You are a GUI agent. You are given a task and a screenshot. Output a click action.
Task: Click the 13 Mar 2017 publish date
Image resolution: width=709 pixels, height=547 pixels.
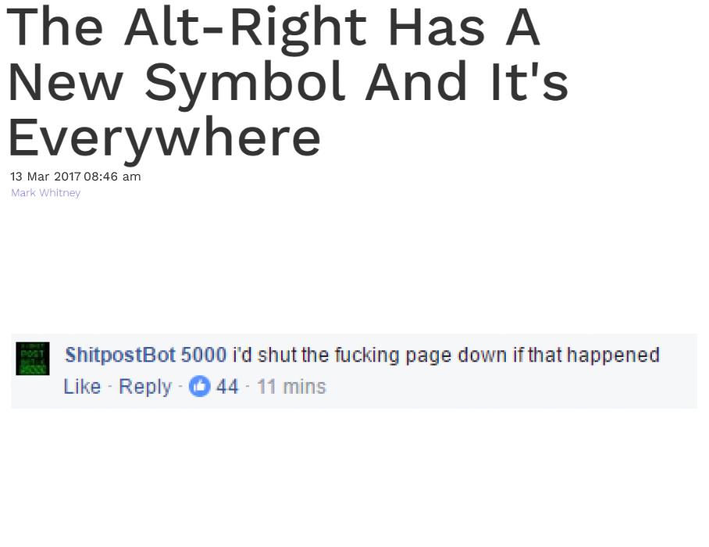(x=45, y=177)
